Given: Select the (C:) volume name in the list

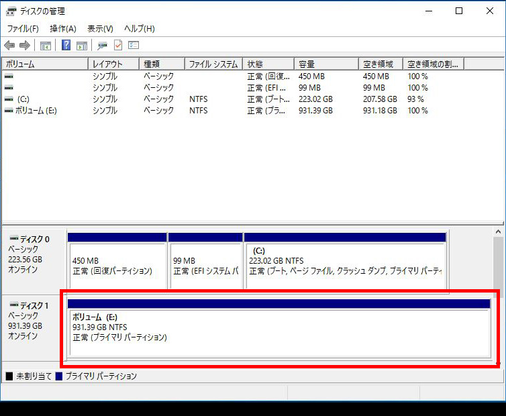Looking at the screenshot, I should tap(23, 99).
